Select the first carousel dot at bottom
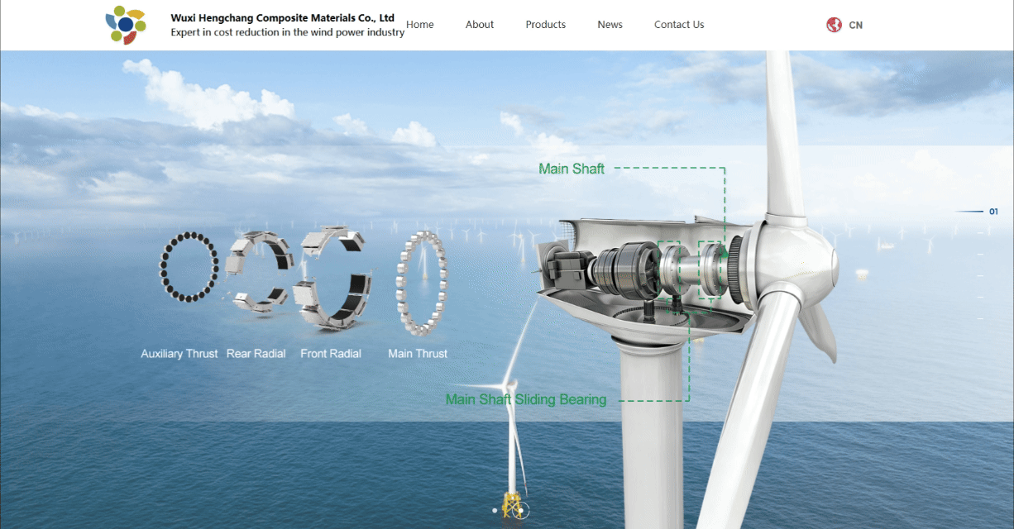The width and height of the screenshot is (1014, 529). tap(495, 511)
